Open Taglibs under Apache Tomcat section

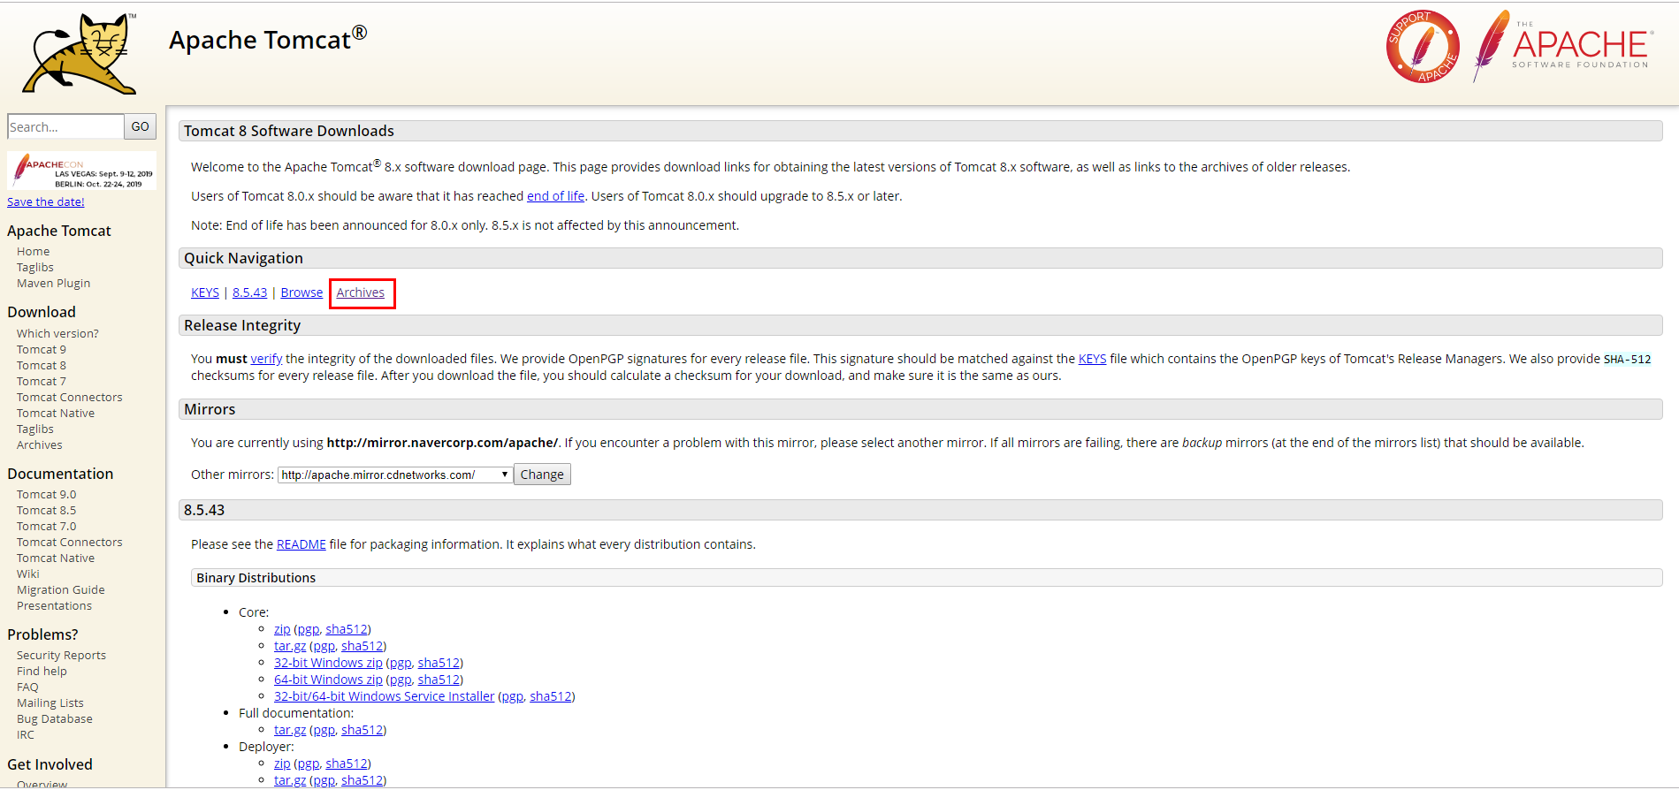coord(35,268)
